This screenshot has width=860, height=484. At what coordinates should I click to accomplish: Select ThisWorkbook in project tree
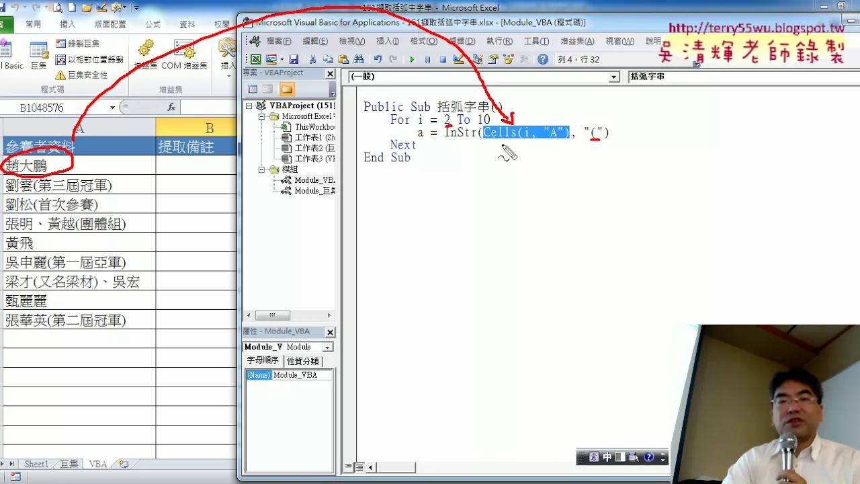(x=309, y=127)
